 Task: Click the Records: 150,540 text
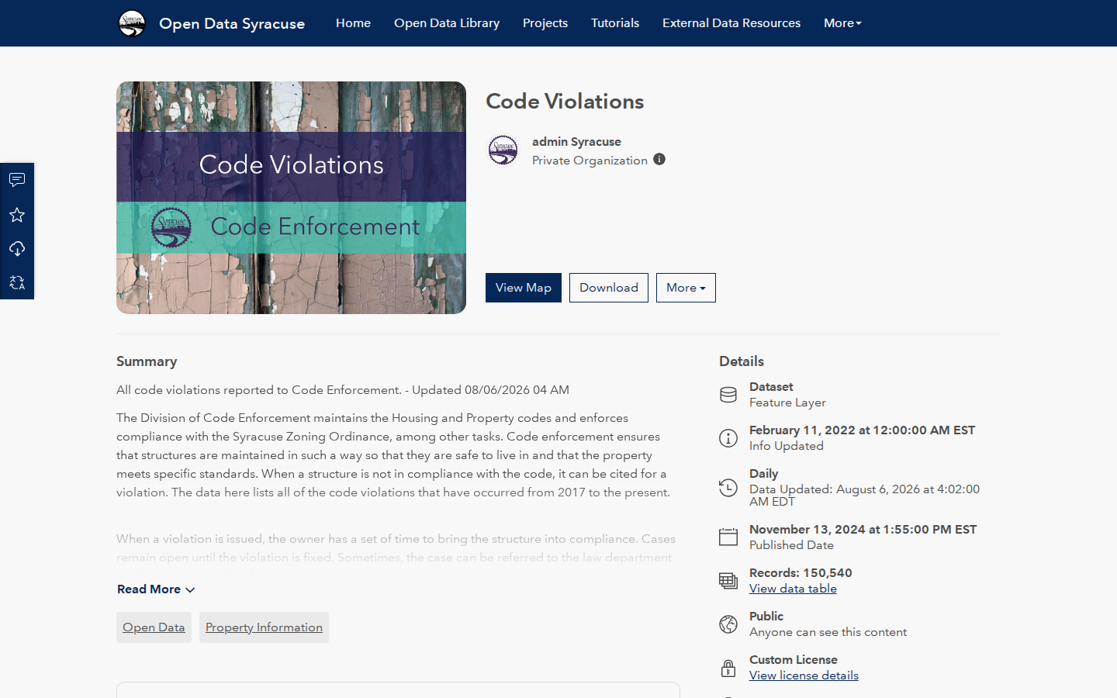pyautogui.click(x=801, y=573)
